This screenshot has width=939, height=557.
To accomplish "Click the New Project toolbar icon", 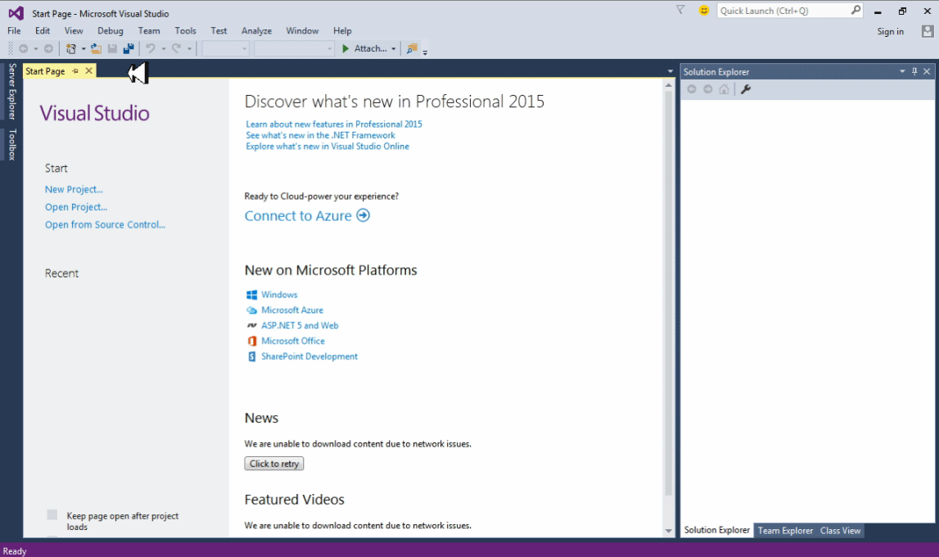I will 71,49.
